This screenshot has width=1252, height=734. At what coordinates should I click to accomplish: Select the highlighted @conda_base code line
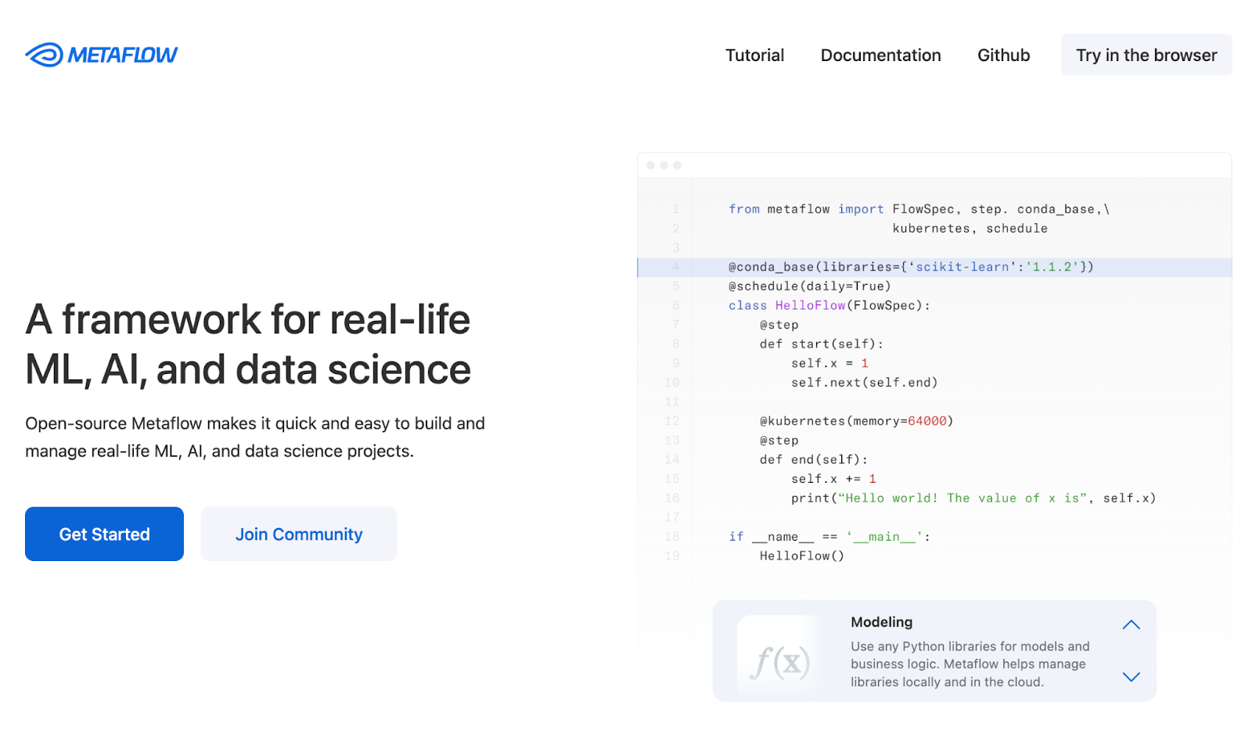click(x=910, y=268)
